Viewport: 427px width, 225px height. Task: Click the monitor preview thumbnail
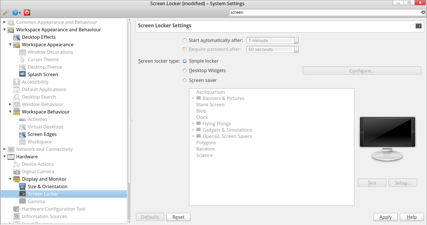388,139
